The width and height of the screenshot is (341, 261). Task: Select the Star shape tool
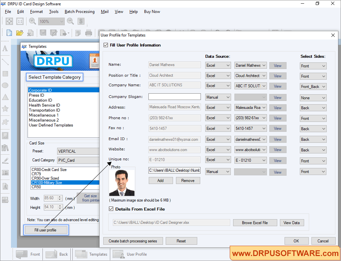[x=5, y=108]
